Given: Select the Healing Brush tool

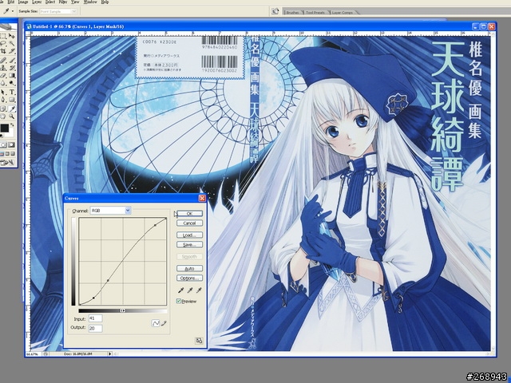Looking at the screenshot, I should tap(3, 61).
